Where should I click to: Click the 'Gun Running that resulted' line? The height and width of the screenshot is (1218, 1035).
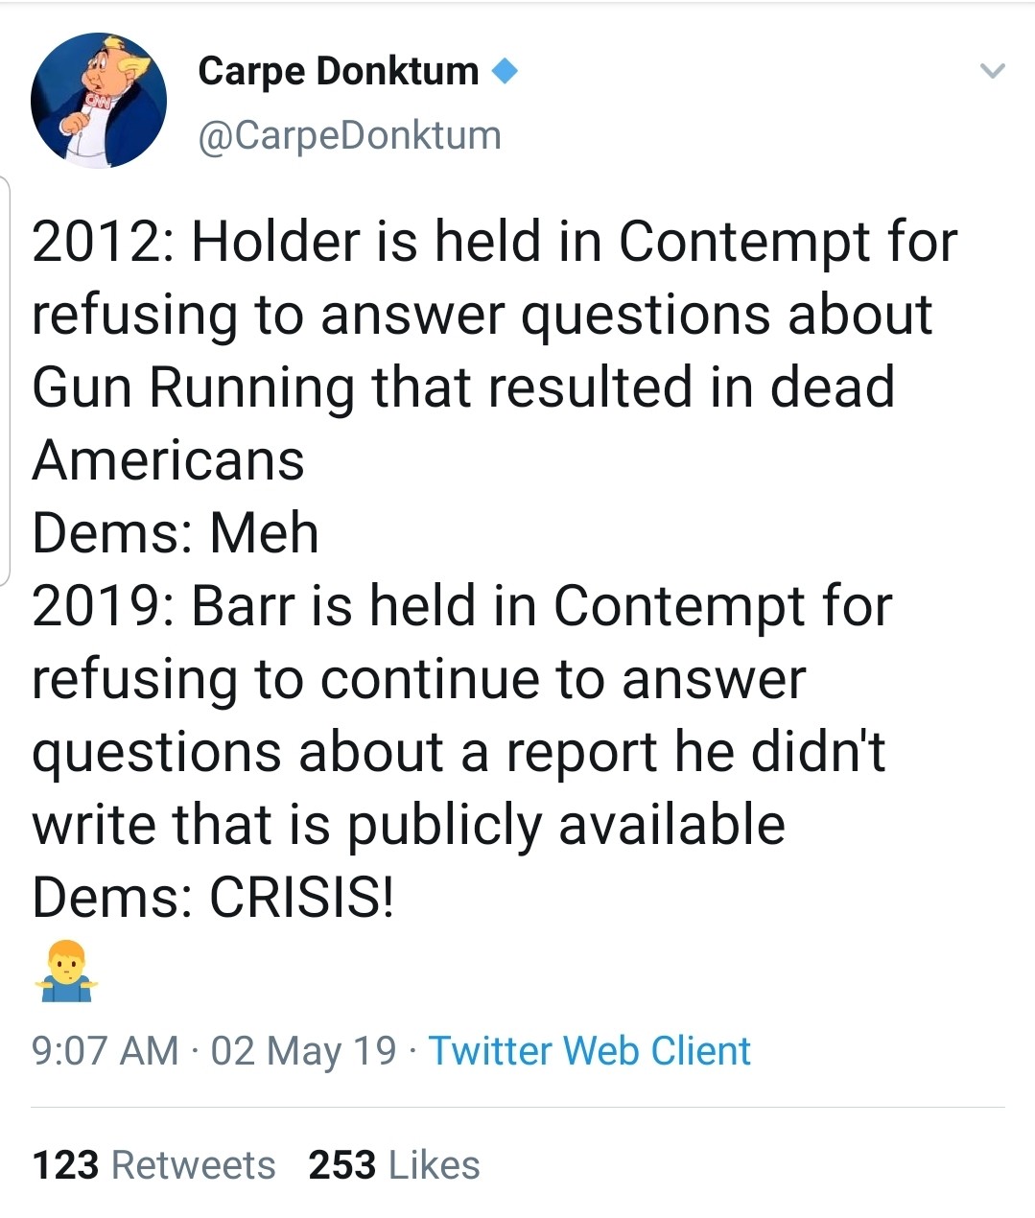pos(463,387)
